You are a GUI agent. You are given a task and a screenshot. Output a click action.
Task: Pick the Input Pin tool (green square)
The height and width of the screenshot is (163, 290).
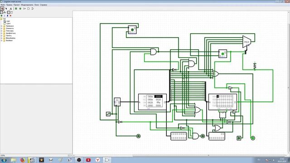pyautogui.click(x=16, y=9)
